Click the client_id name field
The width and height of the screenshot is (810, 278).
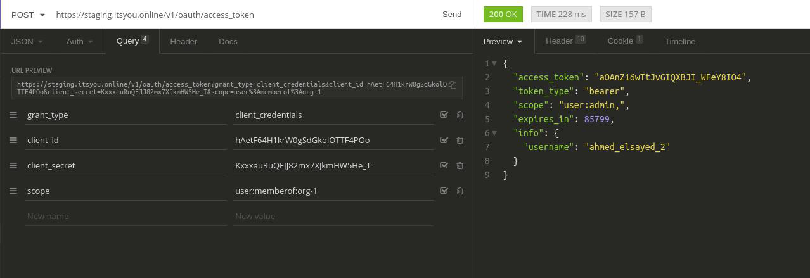[x=125, y=140]
